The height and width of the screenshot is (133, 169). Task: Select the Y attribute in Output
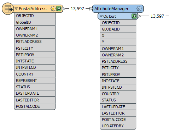click(x=118, y=42)
